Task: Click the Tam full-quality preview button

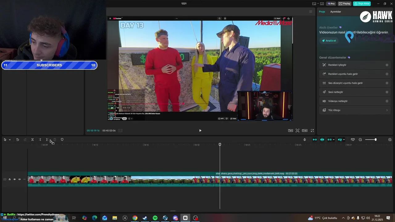Action: (290, 130)
